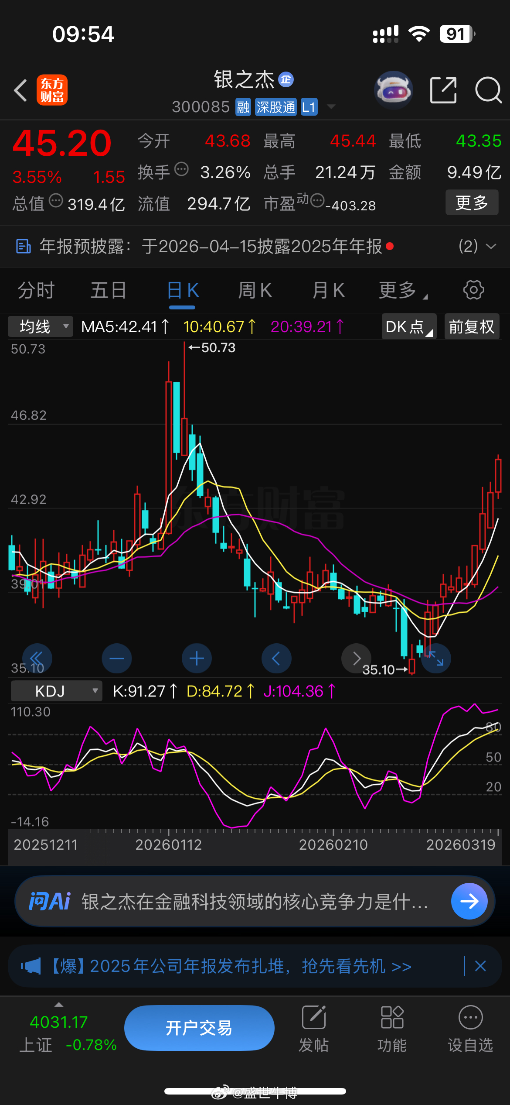510x1105 pixels.
Task: Tap the J:104.36 KDJ value
Action: (x=300, y=691)
